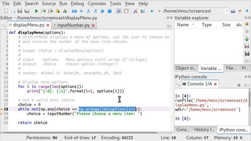Open the Edit menu
This screenshot has width=251, height=141.
(17, 4)
